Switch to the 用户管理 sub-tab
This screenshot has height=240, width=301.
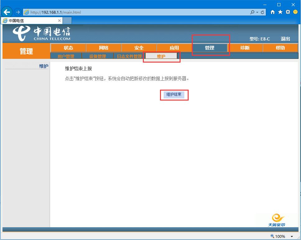[66, 56]
